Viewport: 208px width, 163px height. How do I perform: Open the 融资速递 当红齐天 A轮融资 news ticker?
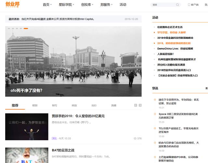(x=51, y=19)
